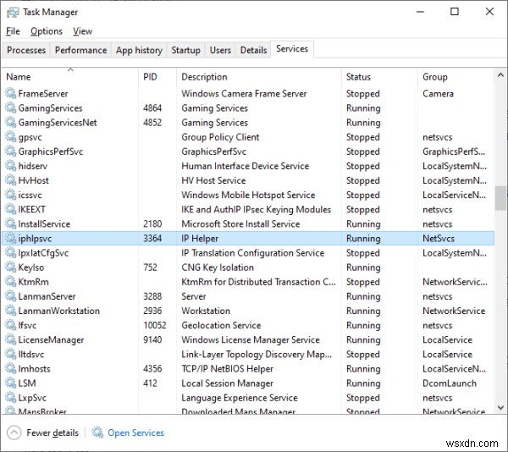Switch to the Processes tab

coord(26,50)
